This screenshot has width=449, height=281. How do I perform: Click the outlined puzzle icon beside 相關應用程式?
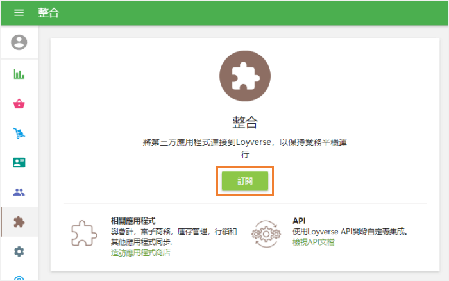point(84,233)
